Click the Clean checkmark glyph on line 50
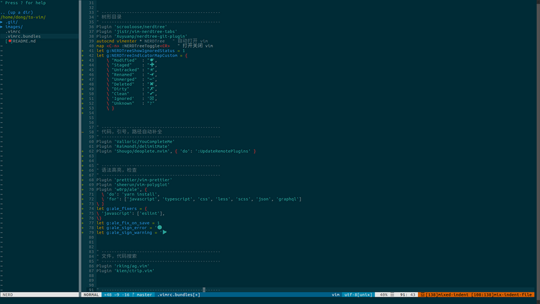This screenshot has height=304, width=540. click(x=151, y=94)
